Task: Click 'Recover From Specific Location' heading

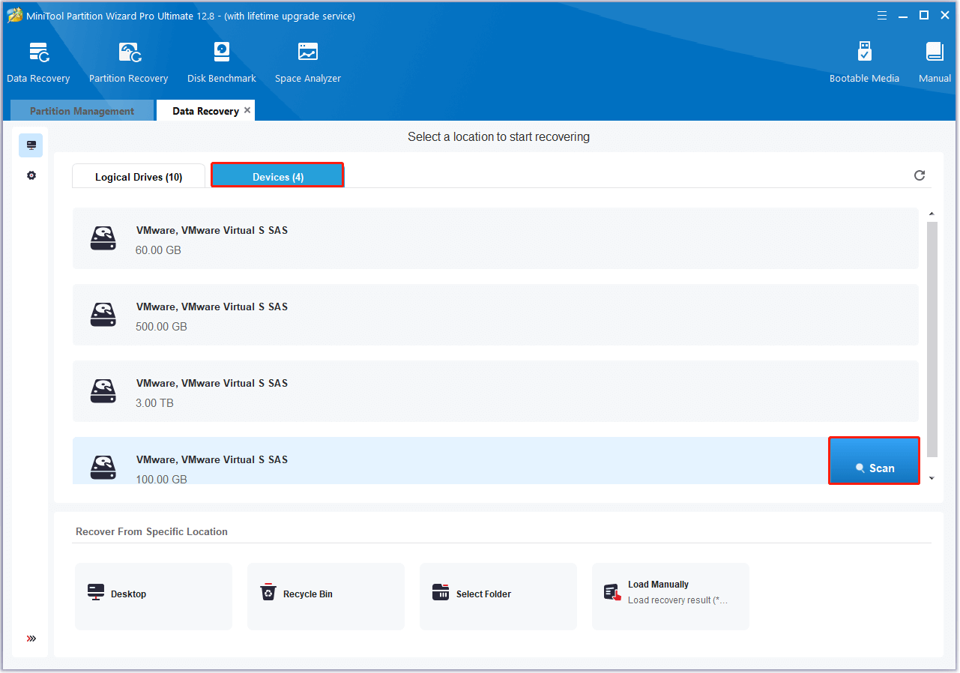Action: point(151,531)
